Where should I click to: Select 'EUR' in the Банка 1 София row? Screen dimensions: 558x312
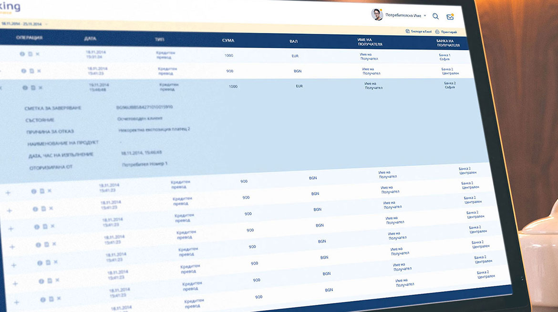click(295, 56)
